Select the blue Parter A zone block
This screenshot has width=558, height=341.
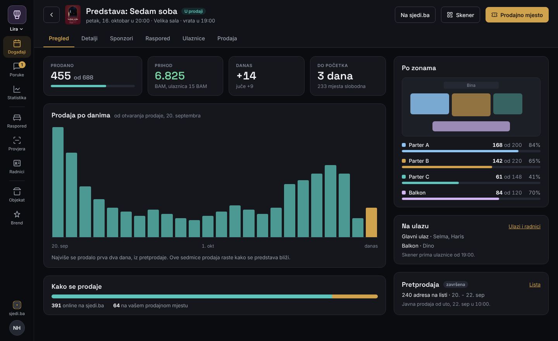430,104
